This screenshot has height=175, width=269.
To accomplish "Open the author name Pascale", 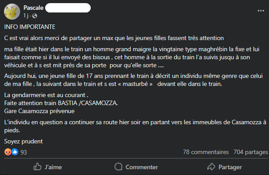I will tap(34, 8).
